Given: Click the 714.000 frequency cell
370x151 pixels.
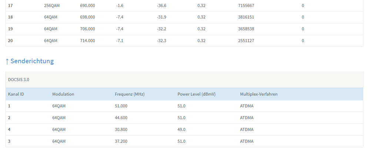Looking at the screenshot, I should click(87, 41).
